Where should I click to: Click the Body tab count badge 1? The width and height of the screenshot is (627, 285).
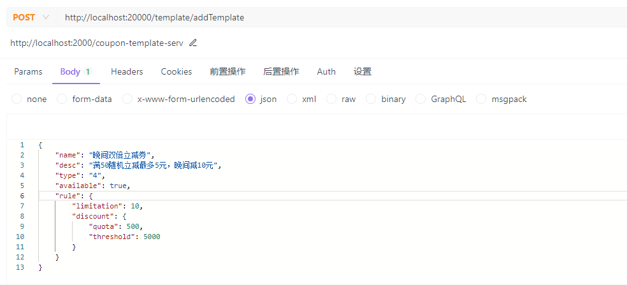click(87, 71)
